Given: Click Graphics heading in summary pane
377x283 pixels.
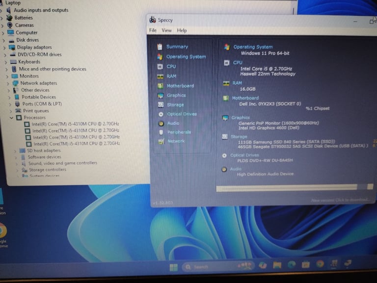Looking at the screenshot, I should pyautogui.click(x=241, y=118).
